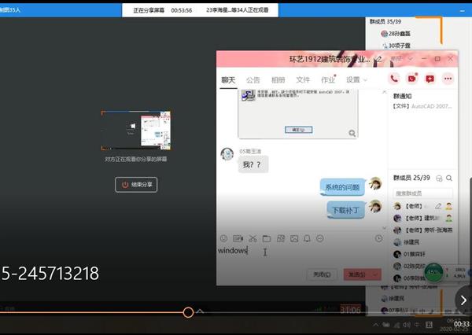Click the folder icon to send a file

pyautogui.click(x=267, y=238)
